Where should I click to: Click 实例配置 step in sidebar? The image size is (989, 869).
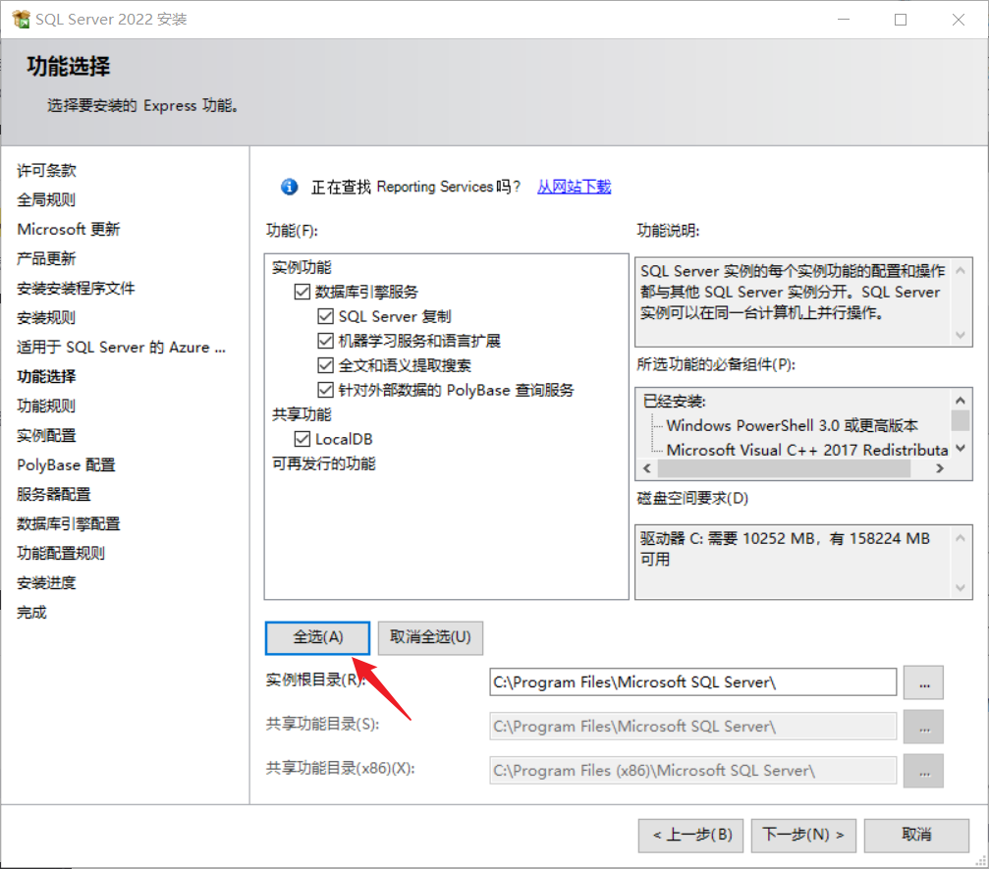pyautogui.click(x=46, y=436)
